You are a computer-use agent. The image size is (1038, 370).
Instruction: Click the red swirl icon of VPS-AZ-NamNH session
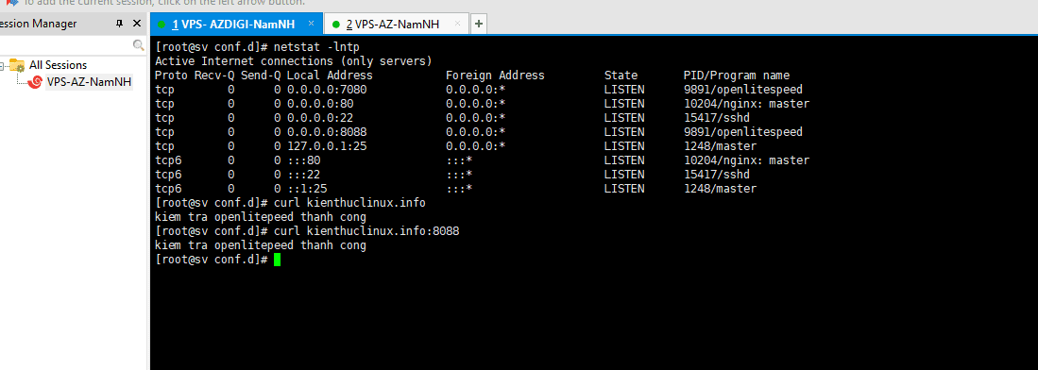(x=36, y=83)
